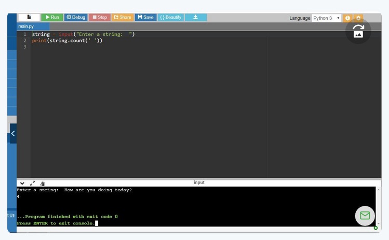The width and height of the screenshot is (389, 240).
Task: Open the Language dropdown showing Python 3
Action: (x=327, y=18)
